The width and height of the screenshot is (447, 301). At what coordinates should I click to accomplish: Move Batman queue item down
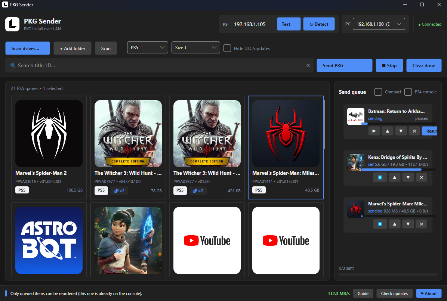[x=401, y=131]
